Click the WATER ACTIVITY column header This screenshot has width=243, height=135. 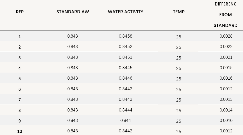(125, 12)
